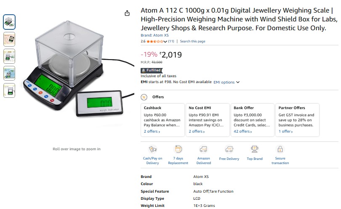Click the Amazon Delivered truck icon
The image size is (341, 209).
point(203,149)
